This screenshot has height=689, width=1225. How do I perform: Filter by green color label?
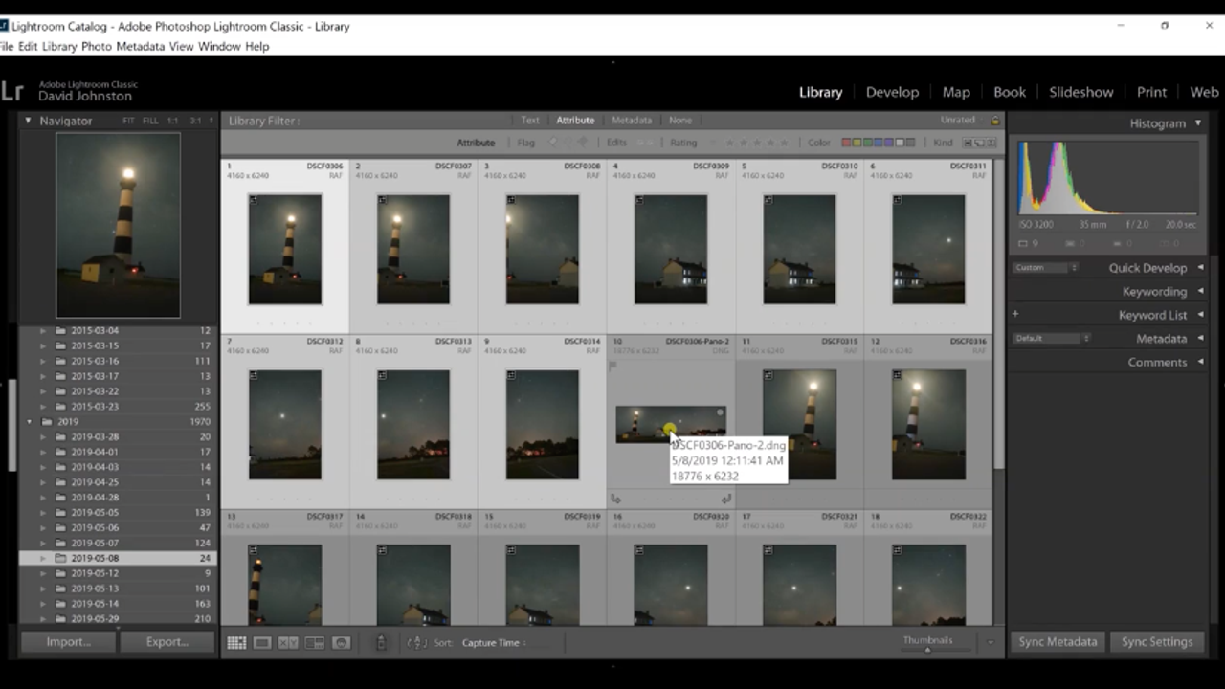pyautogui.click(x=868, y=143)
